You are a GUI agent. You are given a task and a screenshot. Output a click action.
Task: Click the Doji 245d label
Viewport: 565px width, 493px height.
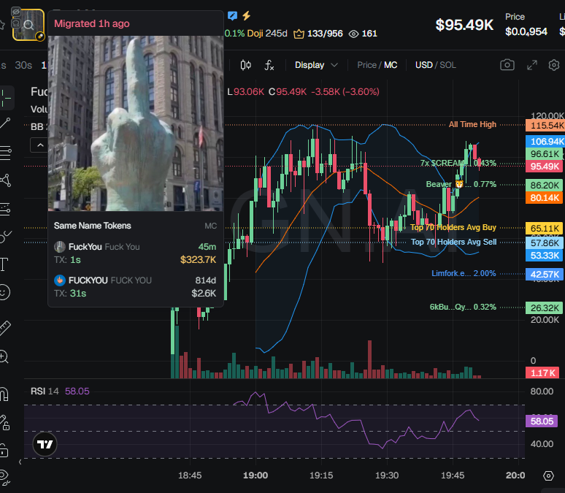(267, 34)
